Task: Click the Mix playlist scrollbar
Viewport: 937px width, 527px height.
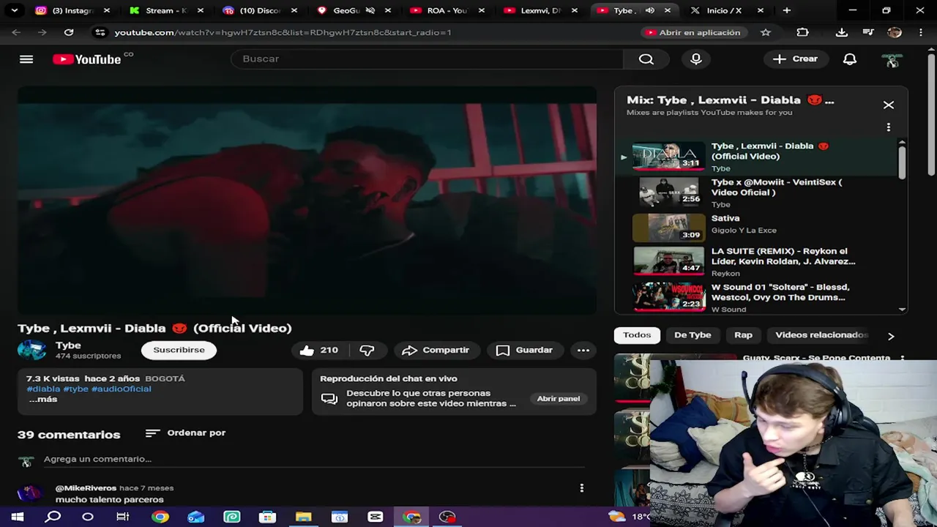Action: (x=902, y=161)
